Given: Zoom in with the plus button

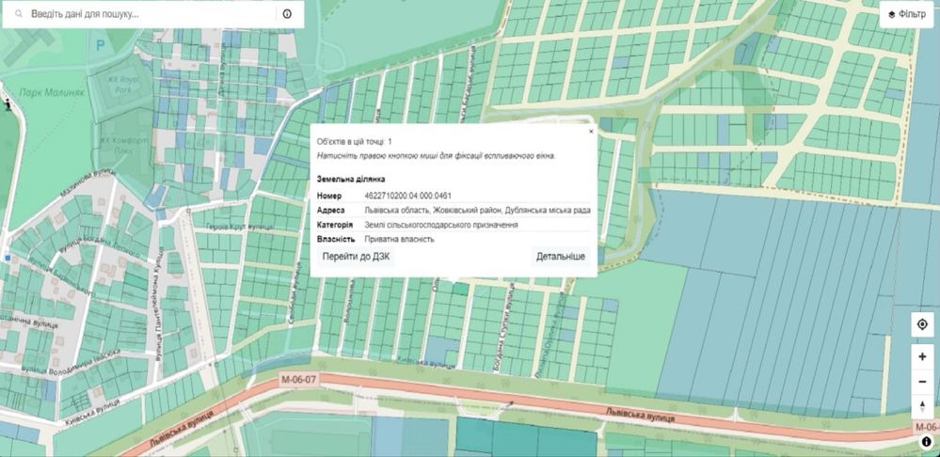Looking at the screenshot, I should pyautogui.click(x=922, y=357).
